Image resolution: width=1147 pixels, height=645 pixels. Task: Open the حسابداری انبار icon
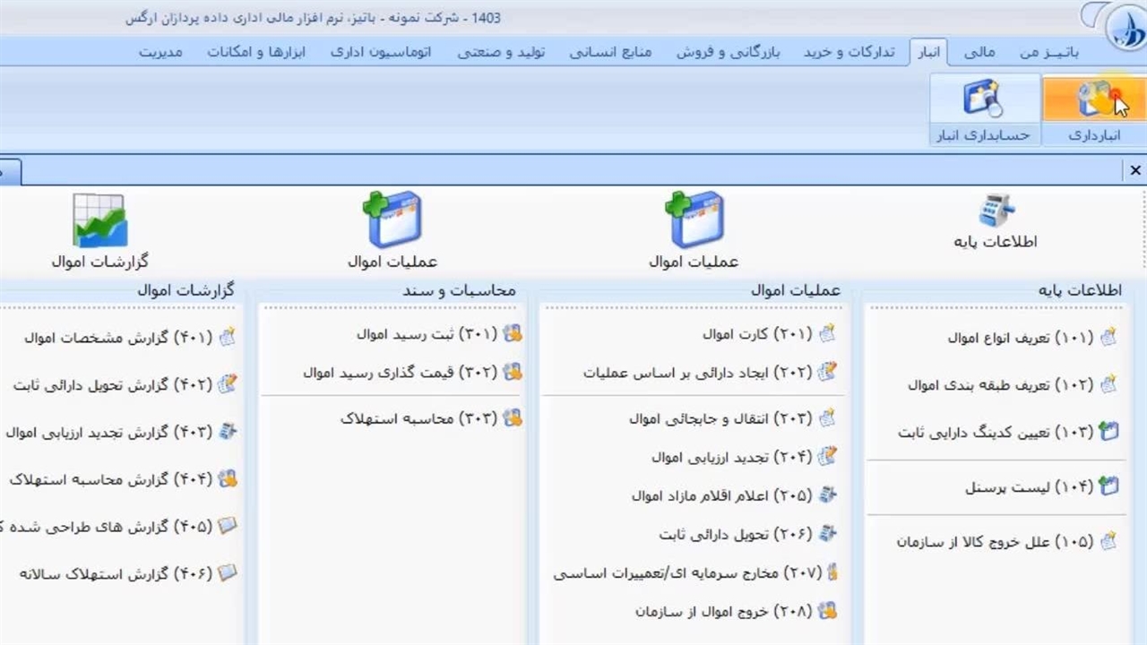[983, 100]
